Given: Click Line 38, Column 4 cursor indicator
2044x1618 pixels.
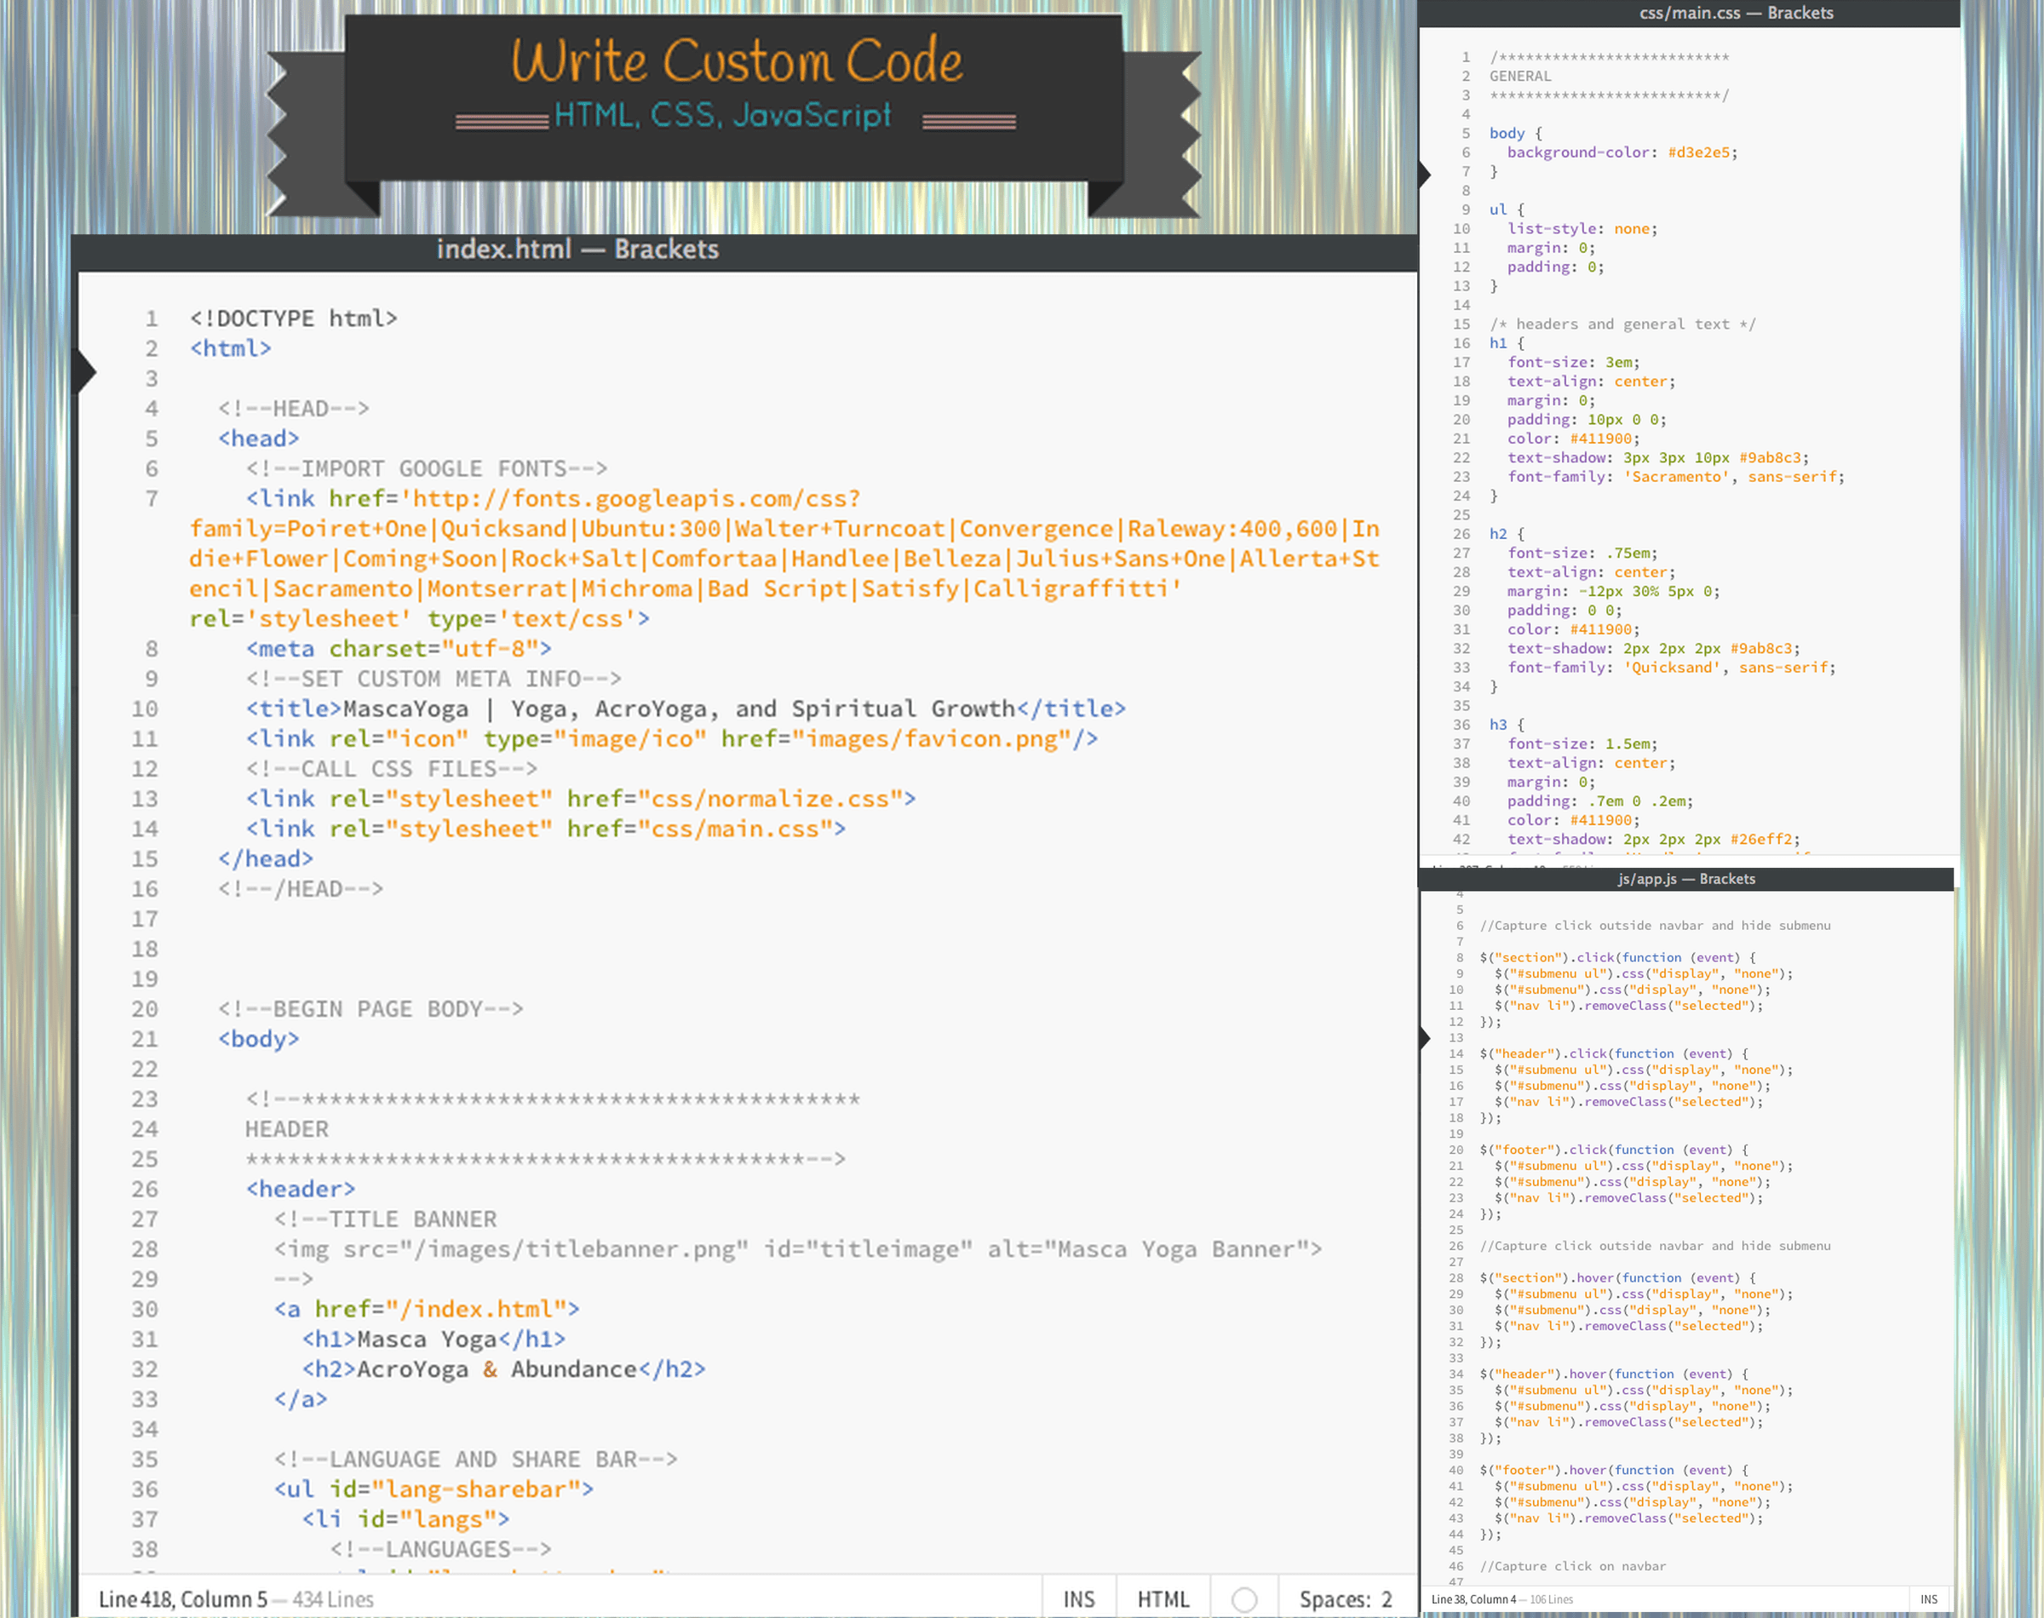Looking at the screenshot, I should 1473,1599.
